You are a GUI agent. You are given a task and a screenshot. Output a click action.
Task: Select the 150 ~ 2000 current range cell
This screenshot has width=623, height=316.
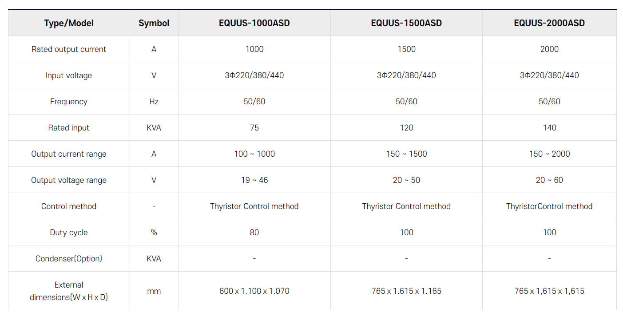click(x=549, y=154)
